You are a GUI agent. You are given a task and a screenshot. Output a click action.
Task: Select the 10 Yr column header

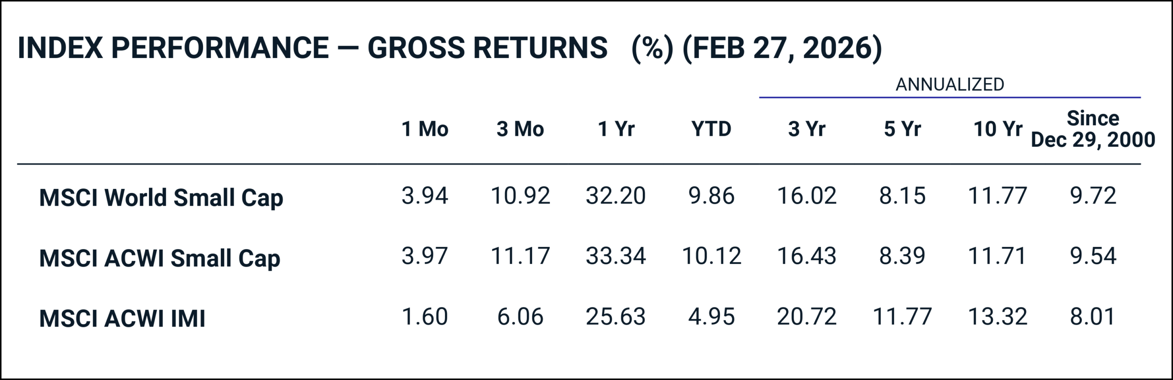pos(998,129)
